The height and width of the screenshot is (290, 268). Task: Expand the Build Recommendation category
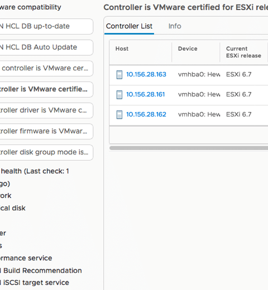tap(41, 270)
